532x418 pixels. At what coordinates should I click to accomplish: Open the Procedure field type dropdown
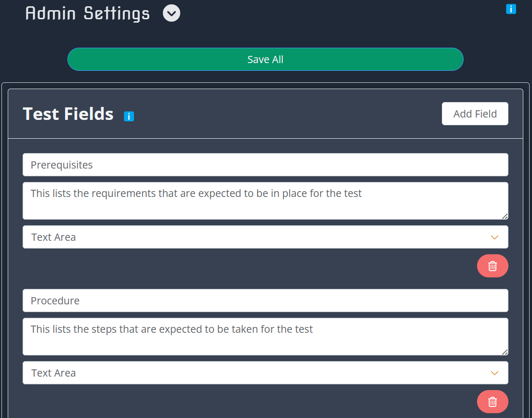pos(265,373)
